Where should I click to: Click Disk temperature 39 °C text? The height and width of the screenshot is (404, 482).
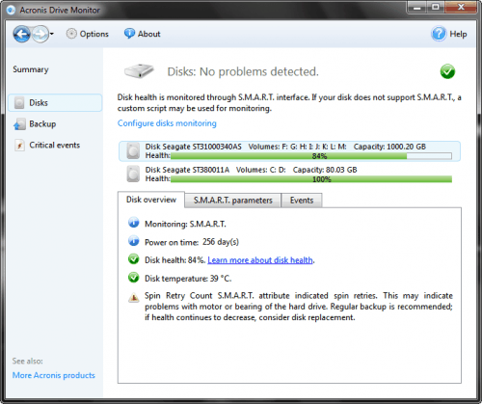click(188, 279)
